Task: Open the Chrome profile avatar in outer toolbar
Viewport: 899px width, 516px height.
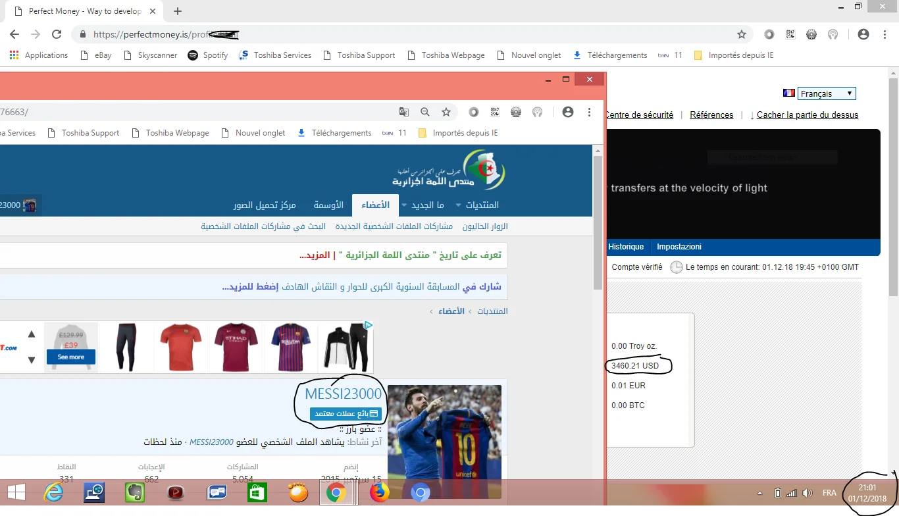Action: (863, 34)
